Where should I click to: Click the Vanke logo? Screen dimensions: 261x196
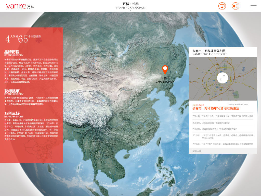tap(20, 6)
